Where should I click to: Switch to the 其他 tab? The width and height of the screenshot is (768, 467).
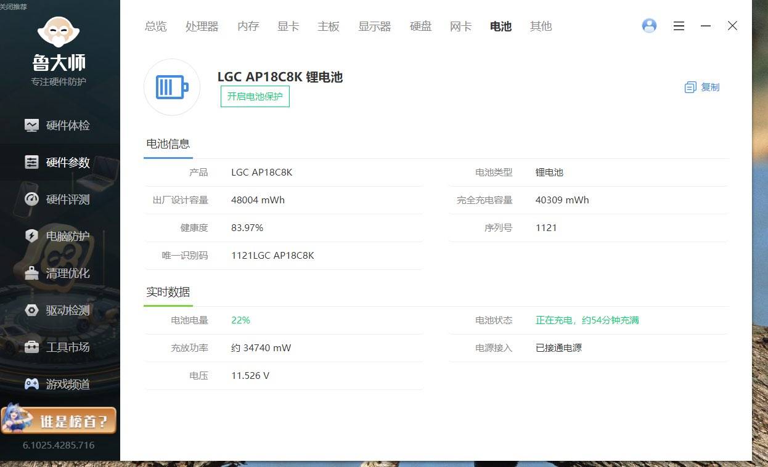(x=541, y=26)
